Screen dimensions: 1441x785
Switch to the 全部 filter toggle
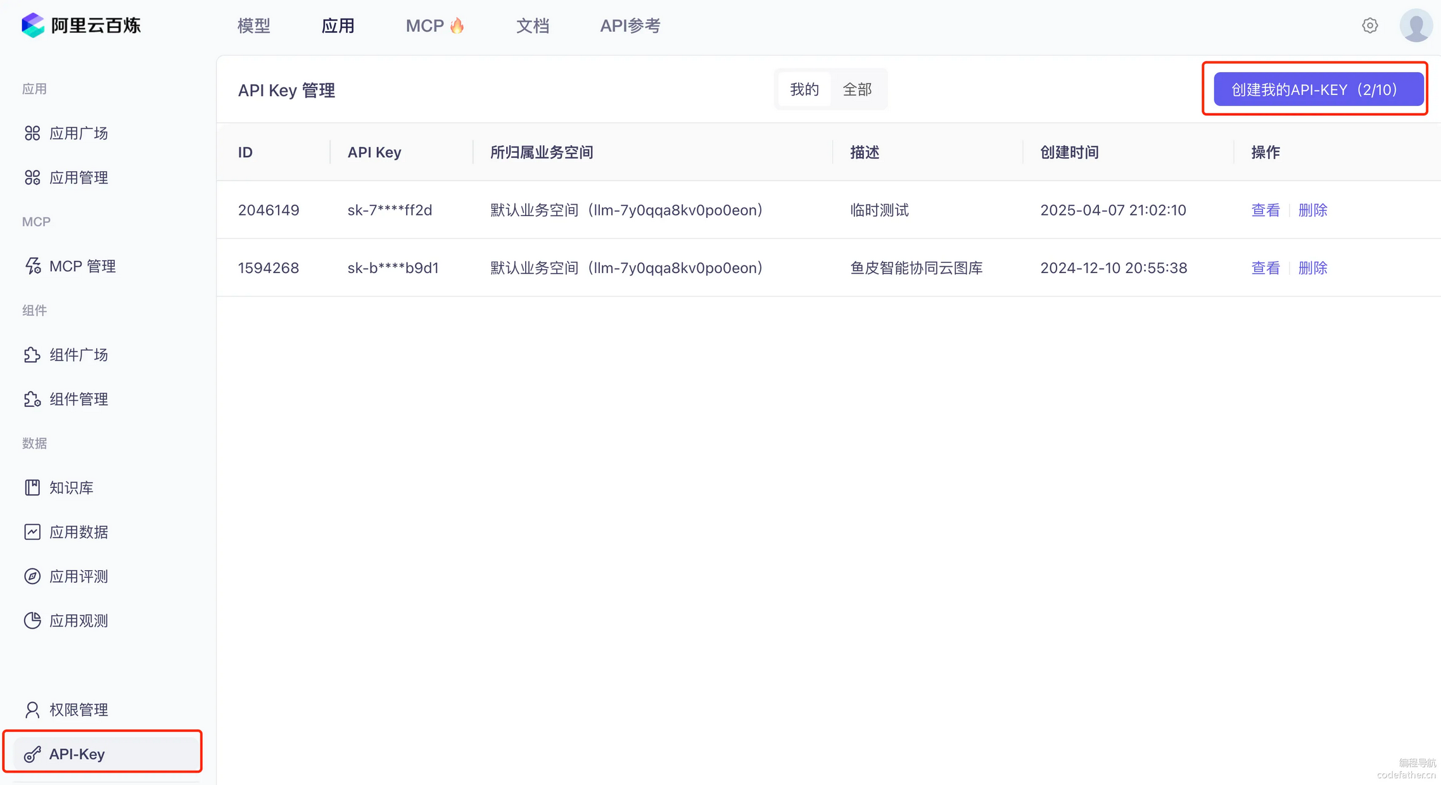pos(857,89)
